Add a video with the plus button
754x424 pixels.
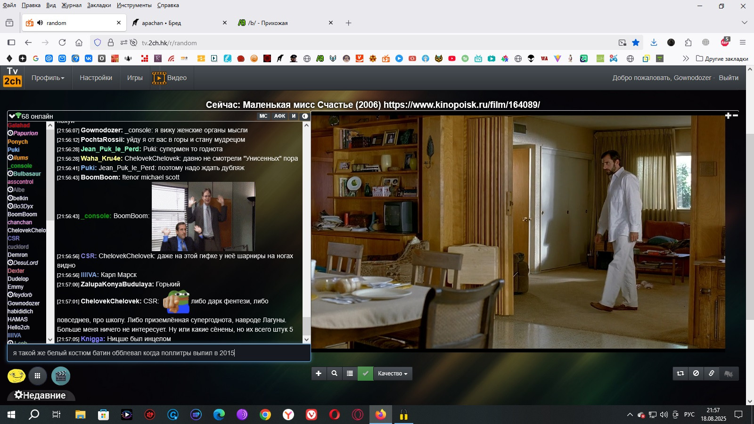pos(319,373)
